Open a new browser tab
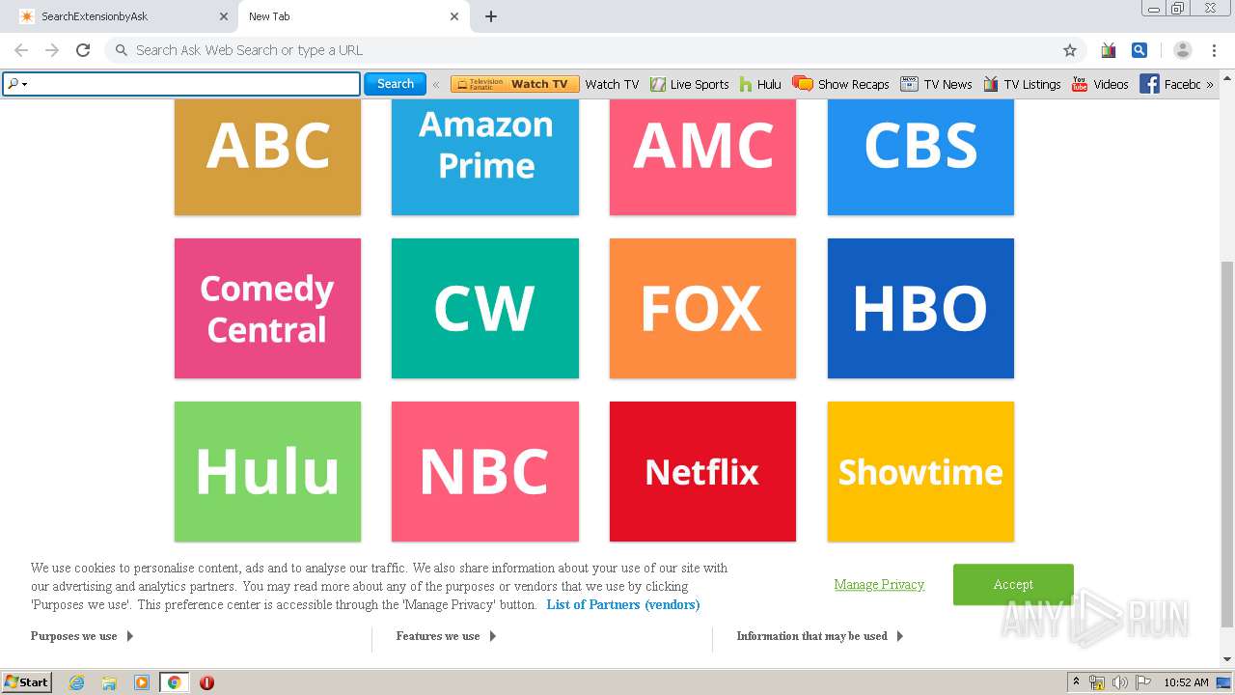Viewport: 1235px width, 695px height. pos(491,16)
